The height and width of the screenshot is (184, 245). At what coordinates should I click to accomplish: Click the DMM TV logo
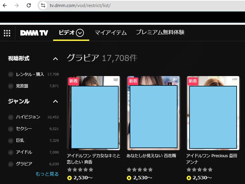(34, 33)
